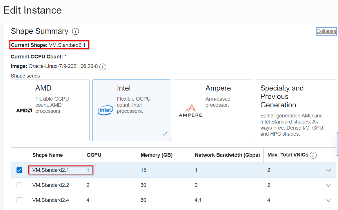
Task: Expand the VM.Standard2.2 row chevron
Action: [328, 185]
